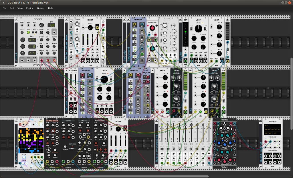Viewport: 293px width, 178px height.
Task: Click the CLK input jack on Trigs
Action: point(20,125)
